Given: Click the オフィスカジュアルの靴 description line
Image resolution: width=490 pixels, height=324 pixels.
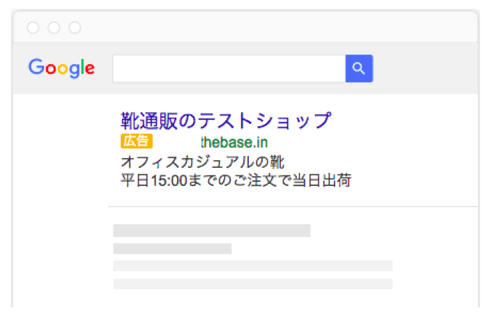Looking at the screenshot, I should tap(203, 162).
